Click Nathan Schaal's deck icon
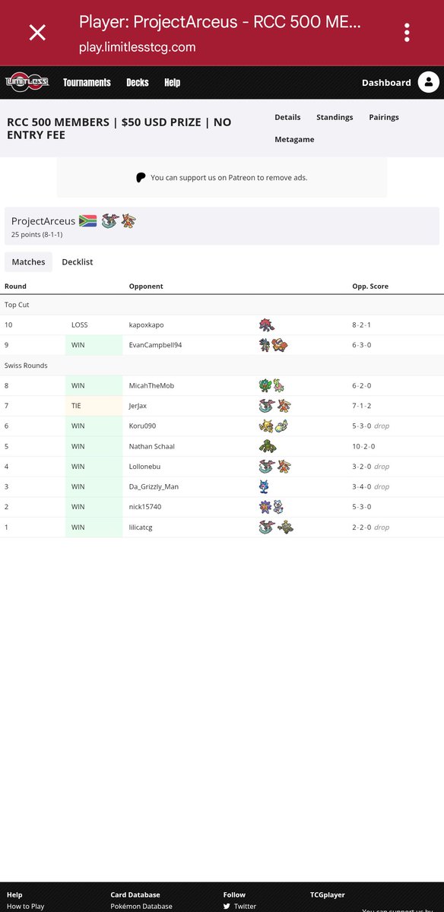Image resolution: width=444 pixels, height=912 pixels. click(x=266, y=446)
